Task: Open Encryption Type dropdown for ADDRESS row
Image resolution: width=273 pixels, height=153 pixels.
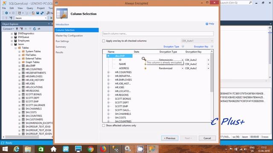Action: pos(183,68)
